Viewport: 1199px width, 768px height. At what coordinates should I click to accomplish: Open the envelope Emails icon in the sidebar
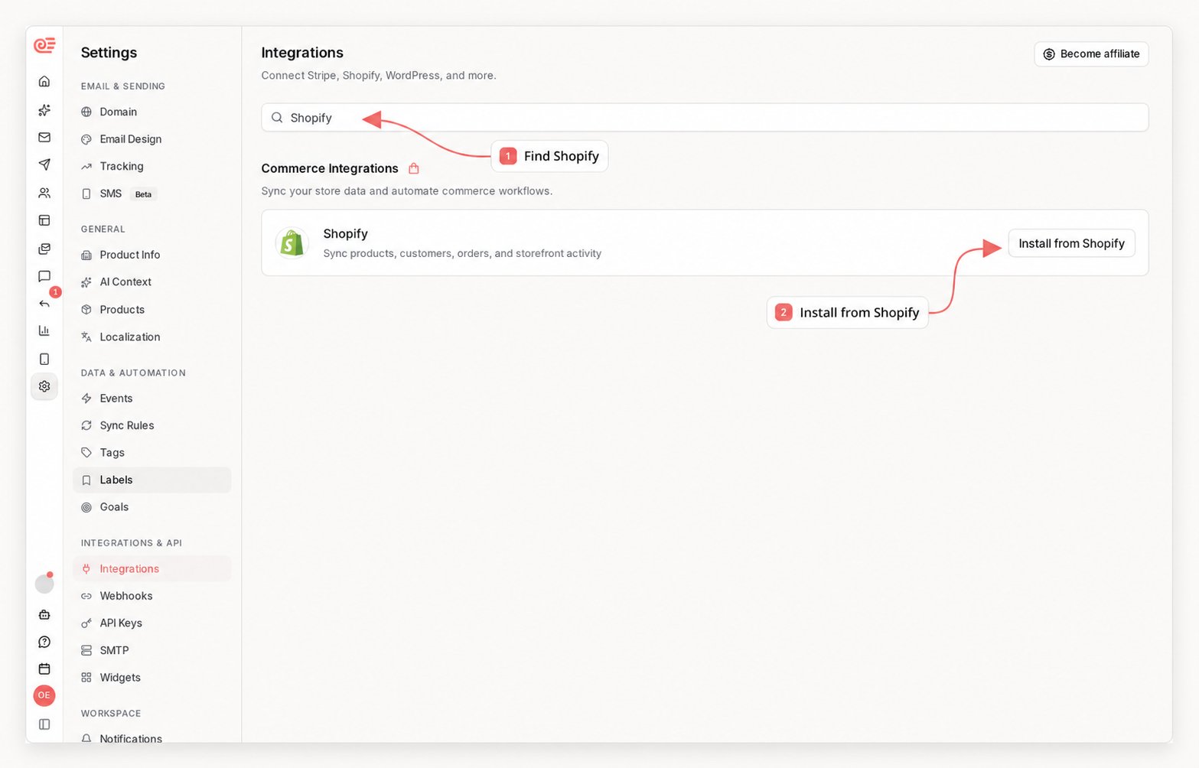tap(44, 138)
